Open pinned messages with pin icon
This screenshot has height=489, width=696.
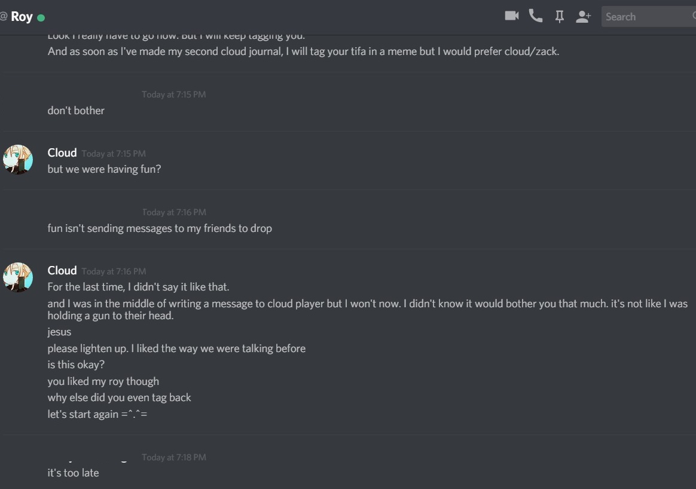[559, 16]
